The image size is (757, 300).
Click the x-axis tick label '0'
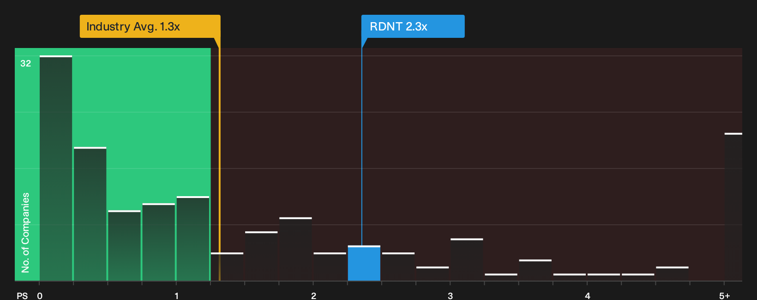click(x=40, y=296)
